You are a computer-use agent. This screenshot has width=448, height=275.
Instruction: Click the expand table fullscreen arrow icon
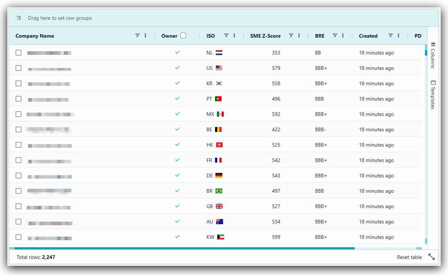(432, 257)
